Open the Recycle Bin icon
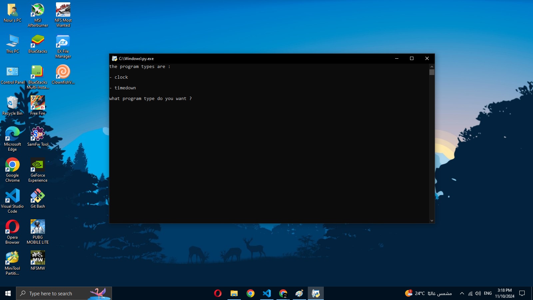Screen dimensions: 533x300 tap(12, 106)
